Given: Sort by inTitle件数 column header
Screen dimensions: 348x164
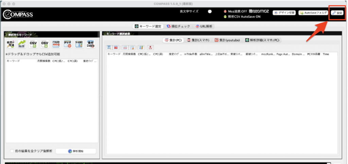Looking at the screenshot, I should pyautogui.click(x=191, y=54).
